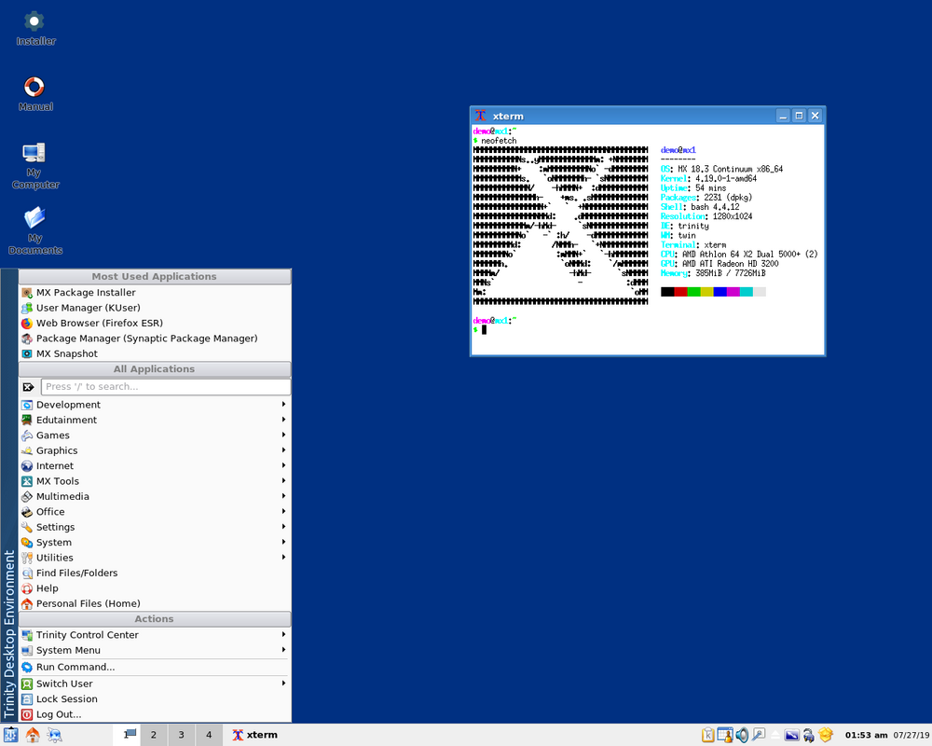Switch to virtual desktop 4

pos(209,735)
